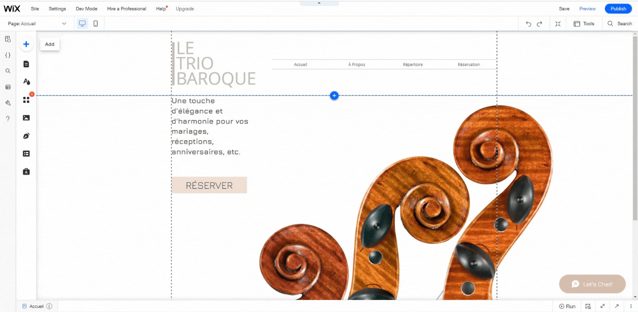The height and width of the screenshot is (312, 638).
Task: Click the blue plus on section divider
Action: pyautogui.click(x=334, y=96)
